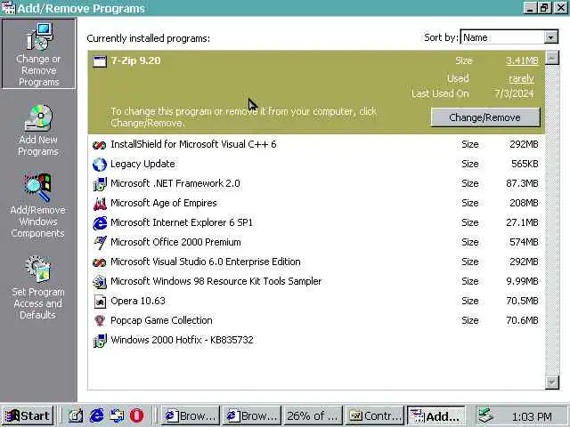The width and height of the screenshot is (570, 427).
Task: Click the program list scroll down arrow
Action: (552, 382)
